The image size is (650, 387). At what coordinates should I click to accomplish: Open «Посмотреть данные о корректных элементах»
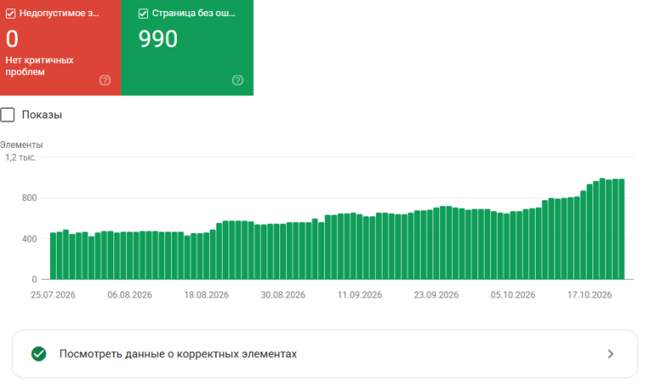click(325, 354)
